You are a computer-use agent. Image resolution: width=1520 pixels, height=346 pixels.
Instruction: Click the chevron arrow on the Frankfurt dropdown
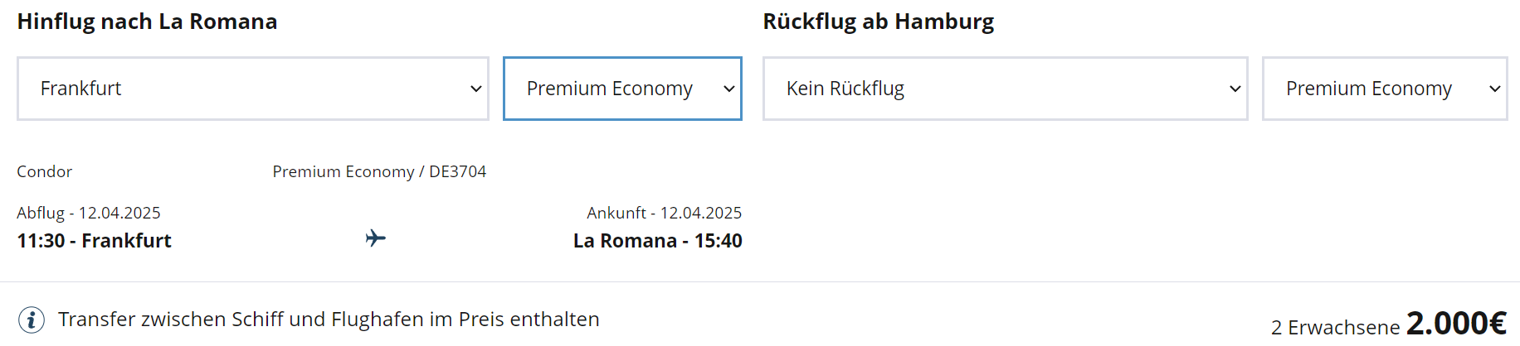click(476, 89)
